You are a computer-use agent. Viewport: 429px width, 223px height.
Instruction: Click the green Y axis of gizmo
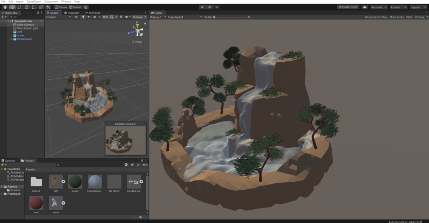click(137, 25)
